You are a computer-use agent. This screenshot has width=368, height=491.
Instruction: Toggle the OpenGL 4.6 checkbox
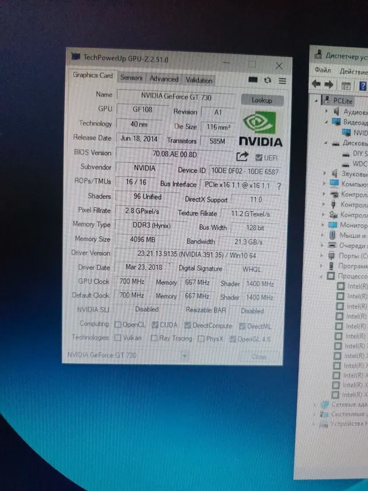232,339
